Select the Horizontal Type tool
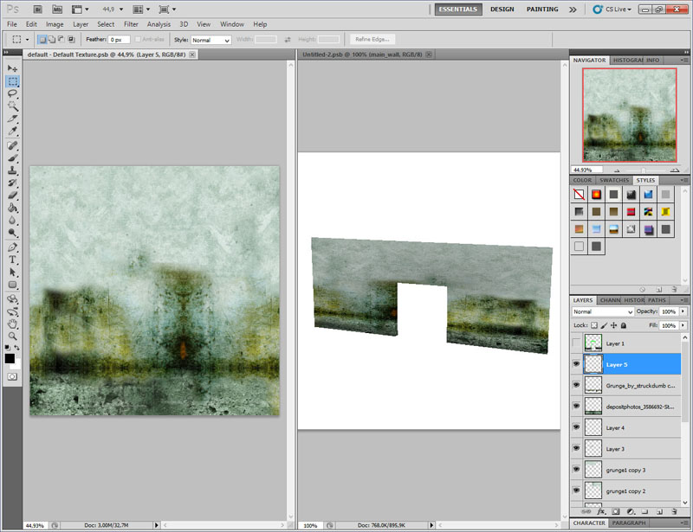Screen dimensions: 693x532 click(x=13, y=260)
